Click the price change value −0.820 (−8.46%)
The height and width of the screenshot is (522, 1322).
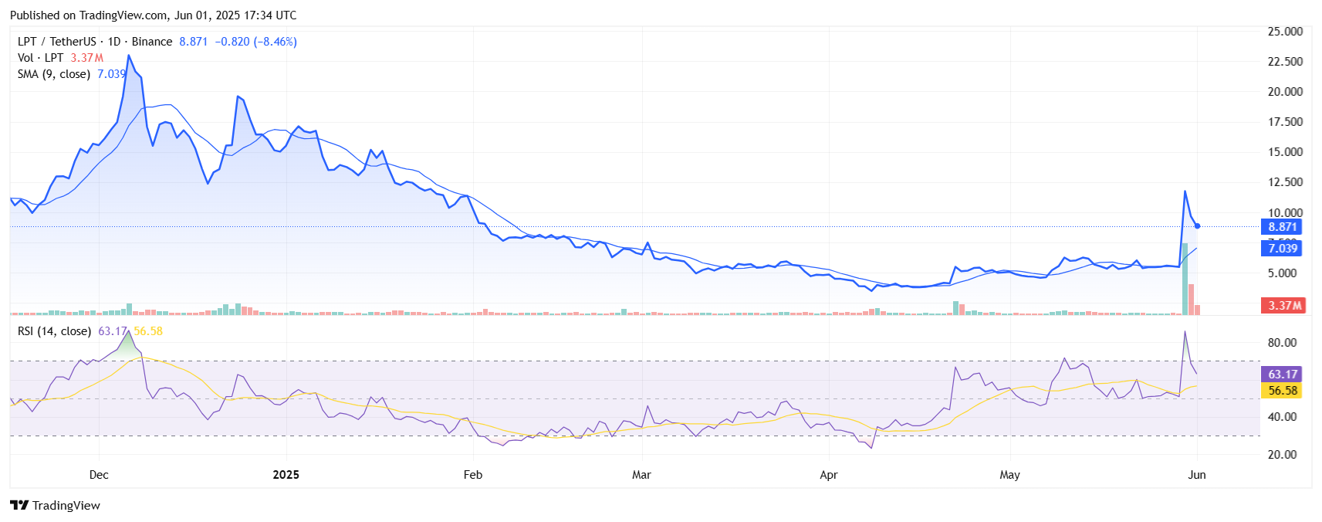pyautogui.click(x=255, y=42)
